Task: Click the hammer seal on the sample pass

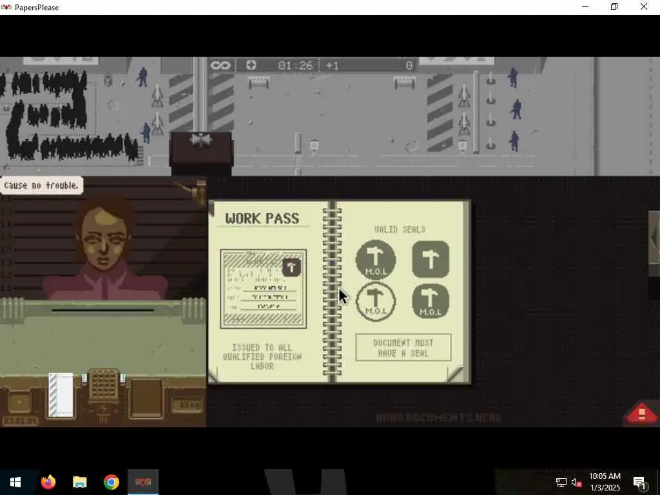Action: [291, 267]
